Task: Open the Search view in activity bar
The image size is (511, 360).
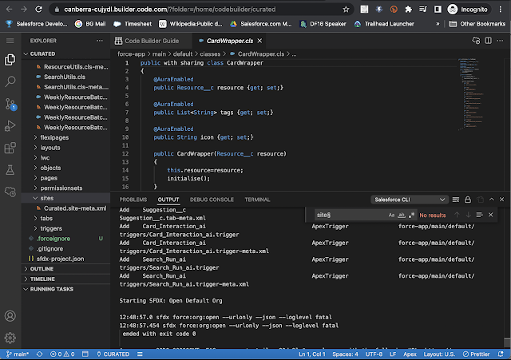Action: pyautogui.click(x=10, y=81)
